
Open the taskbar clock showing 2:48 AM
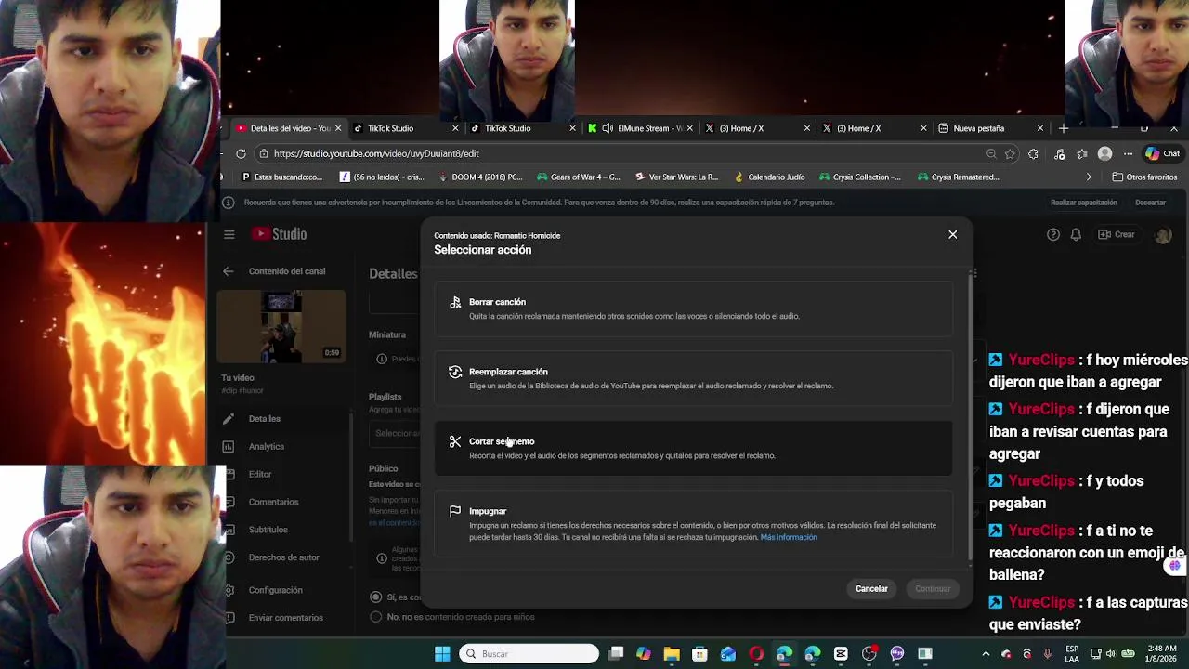pyautogui.click(x=1162, y=654)
